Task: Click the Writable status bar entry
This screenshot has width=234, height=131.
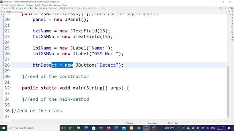Action: [x=130, y=123]
